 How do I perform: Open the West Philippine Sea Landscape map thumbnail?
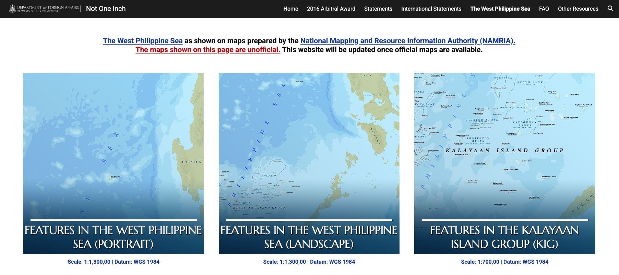coord(309,164)
